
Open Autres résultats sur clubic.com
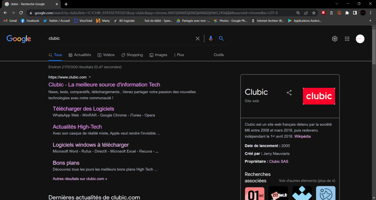pyautogui.click(x=80, y=179)
